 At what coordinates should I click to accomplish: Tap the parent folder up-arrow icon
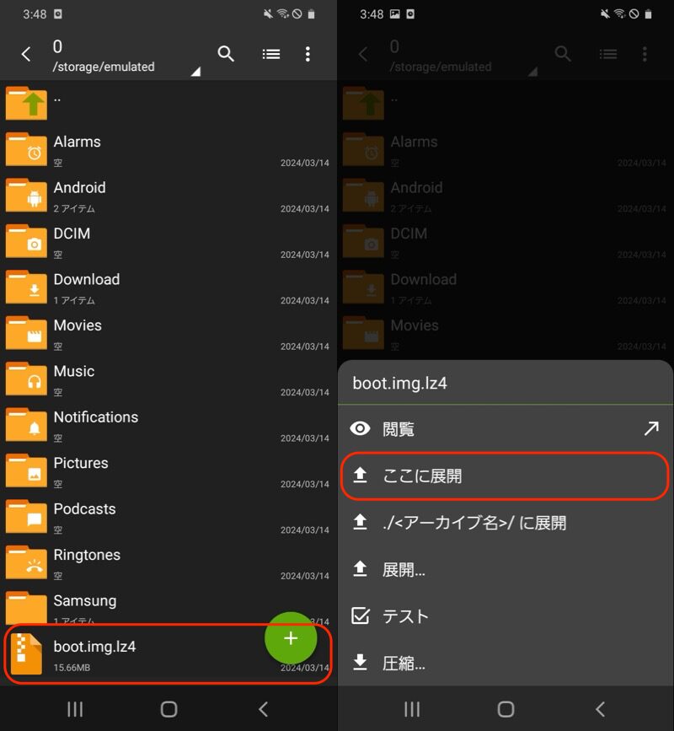(26, 104)
